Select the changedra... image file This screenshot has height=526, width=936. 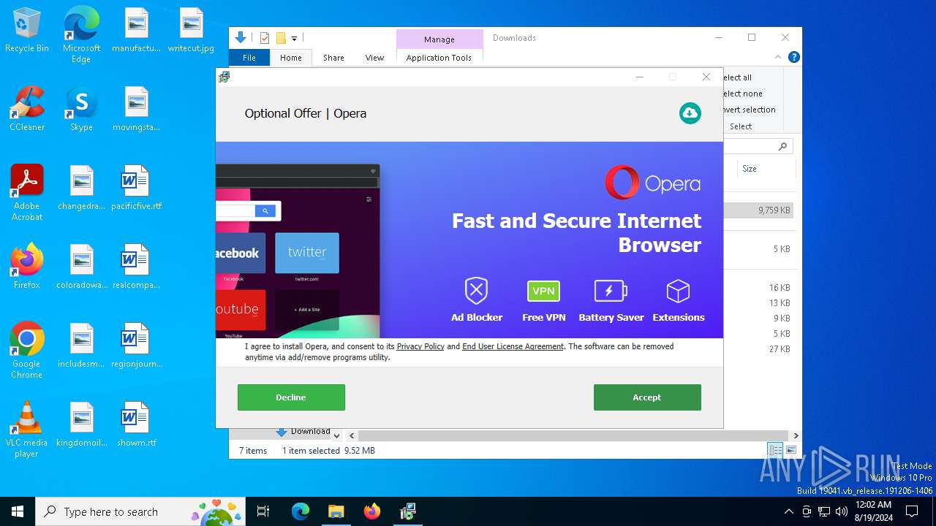coord(81,188)
